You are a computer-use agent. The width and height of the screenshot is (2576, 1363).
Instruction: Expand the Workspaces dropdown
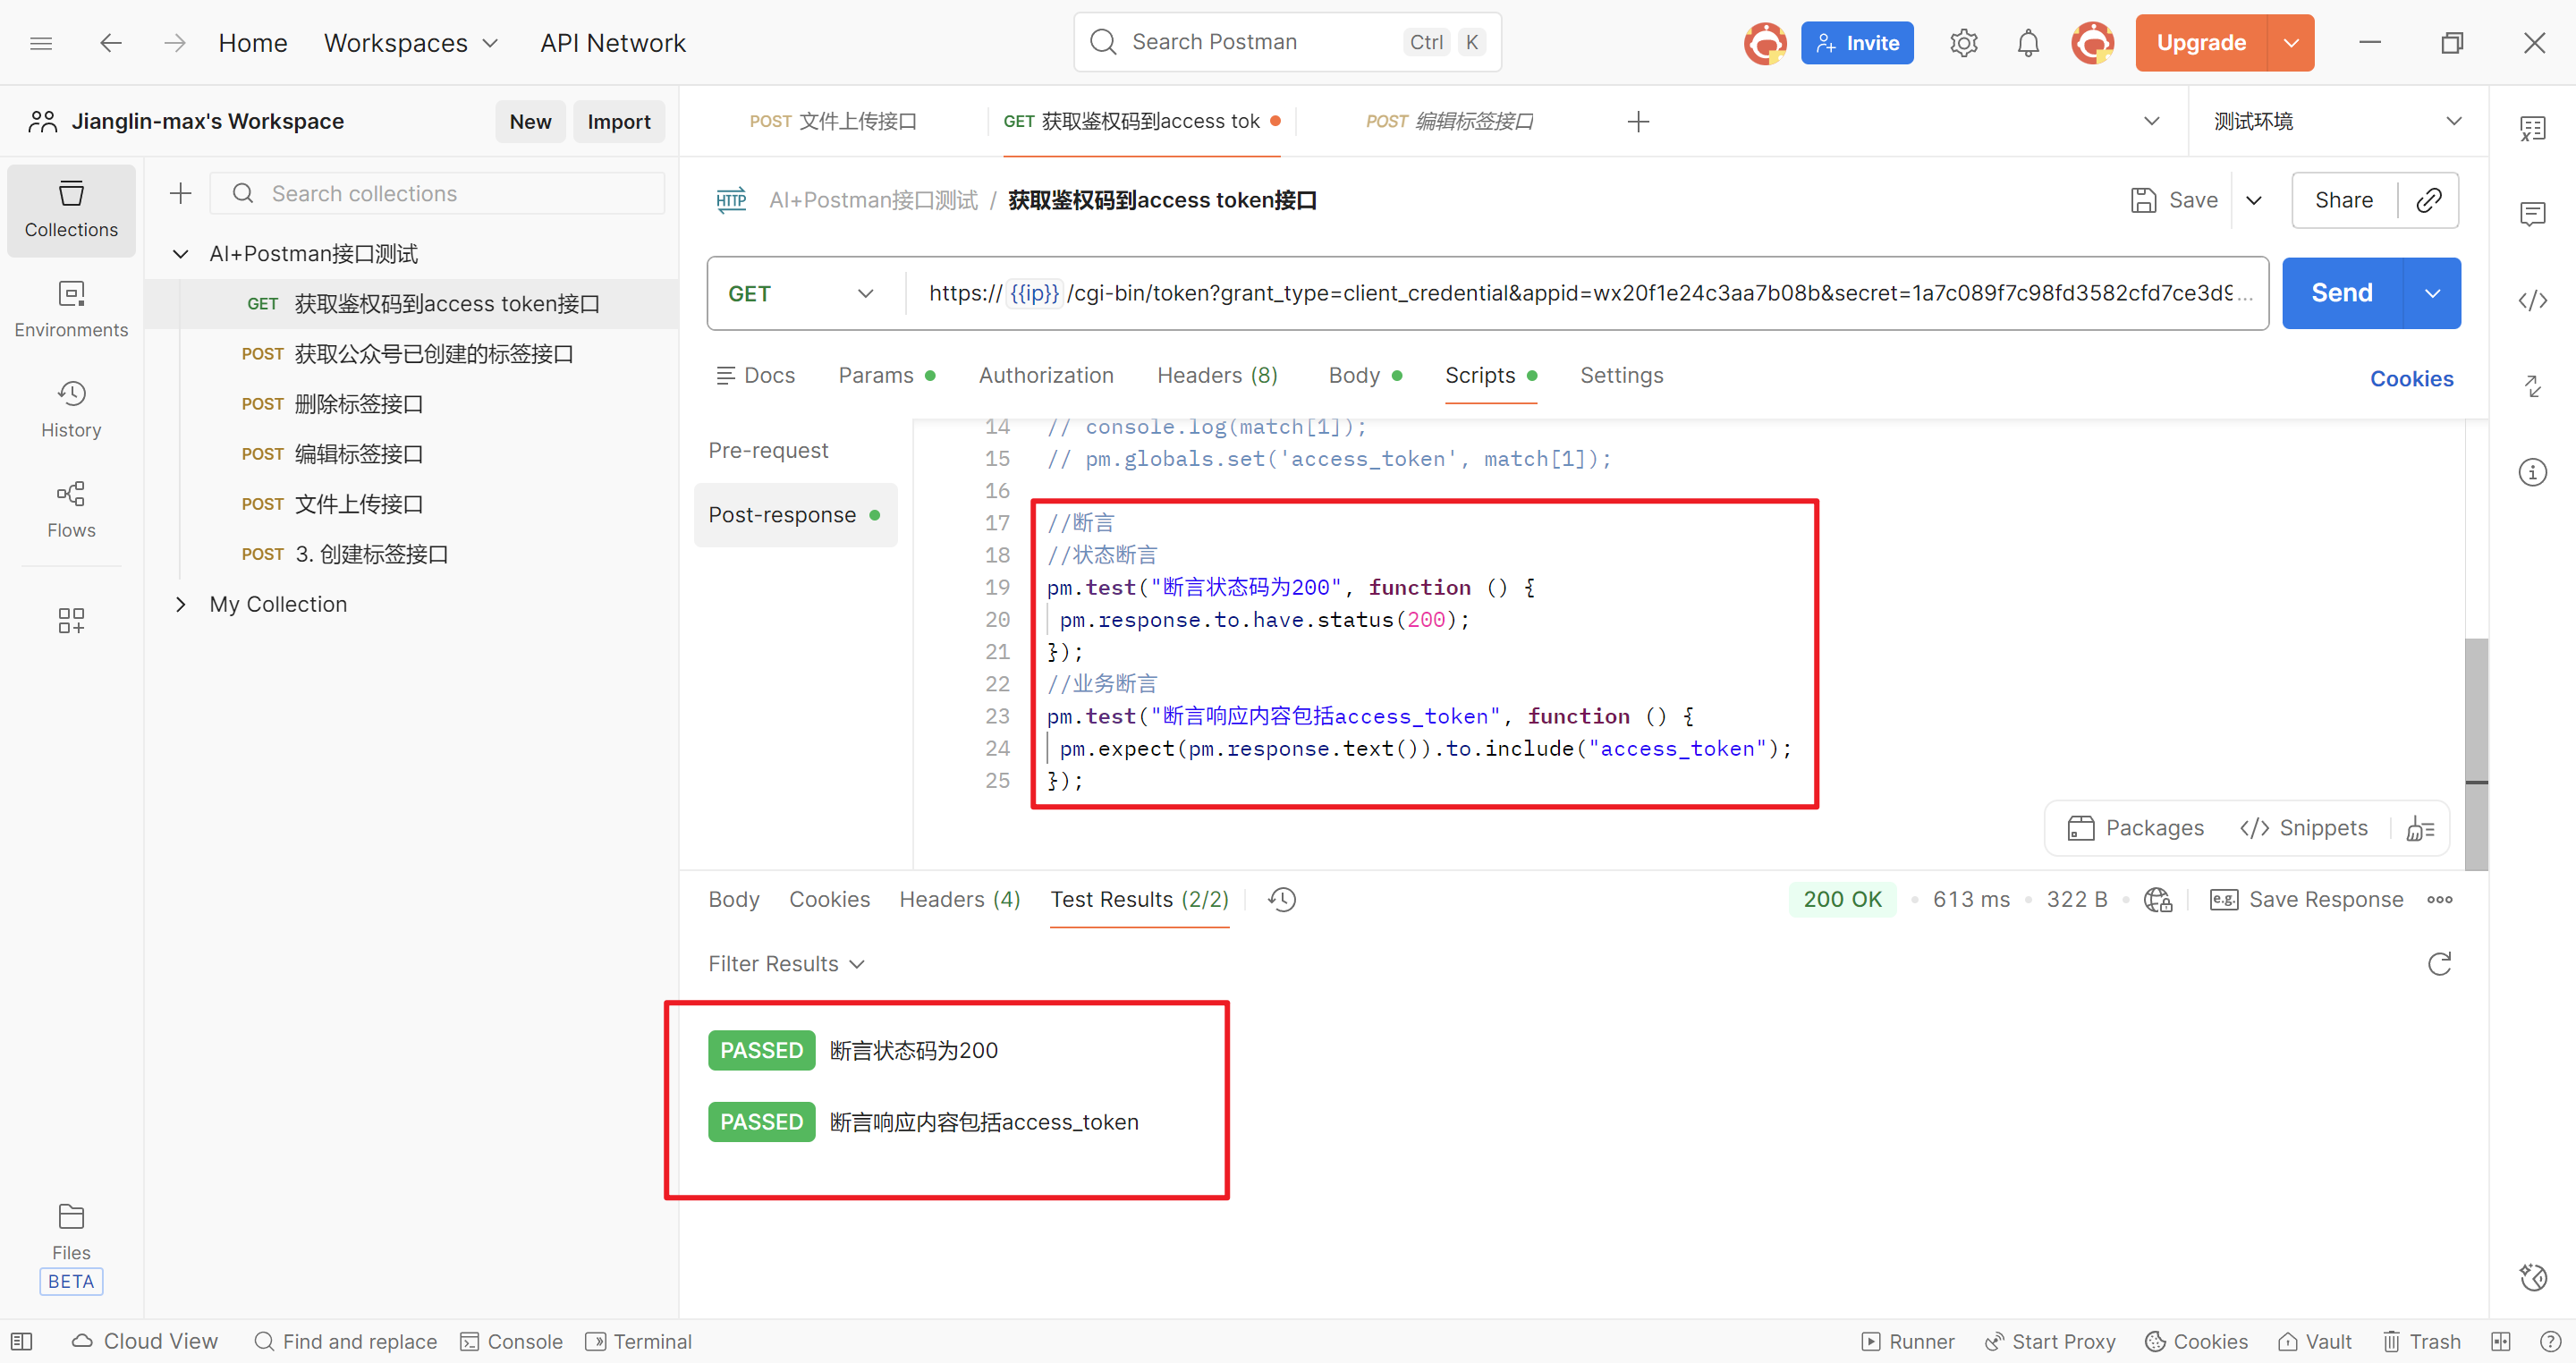(410, 43)
